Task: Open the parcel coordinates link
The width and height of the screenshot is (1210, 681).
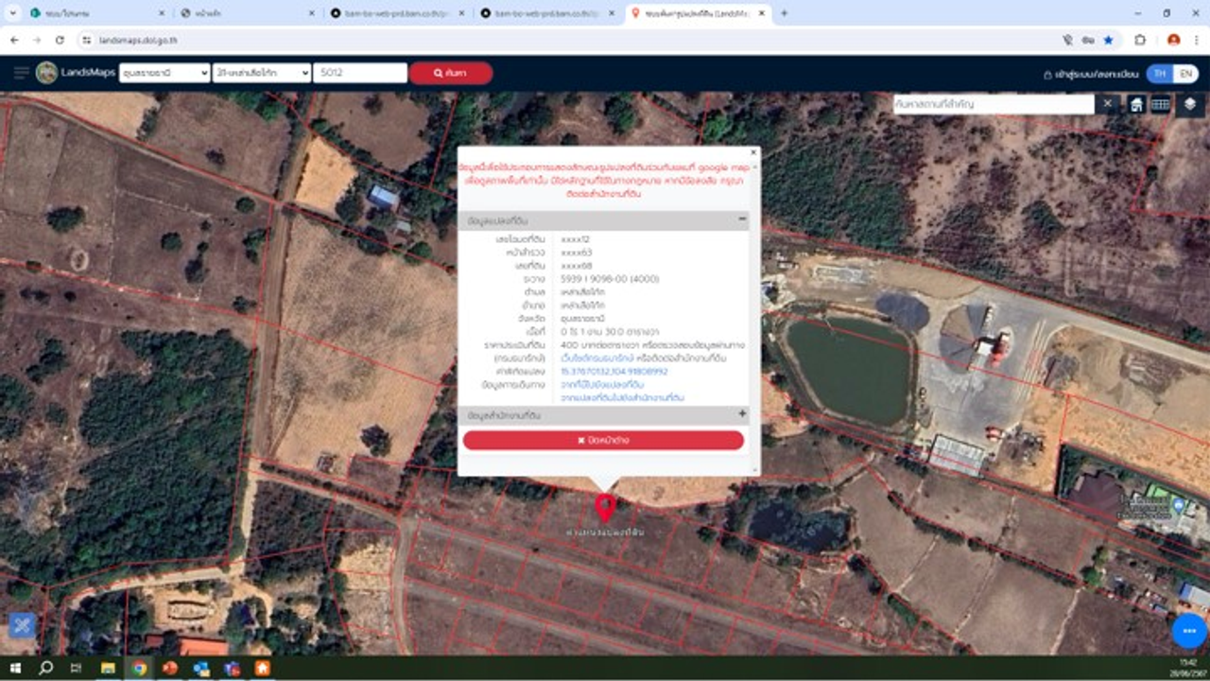Action: 614,372
